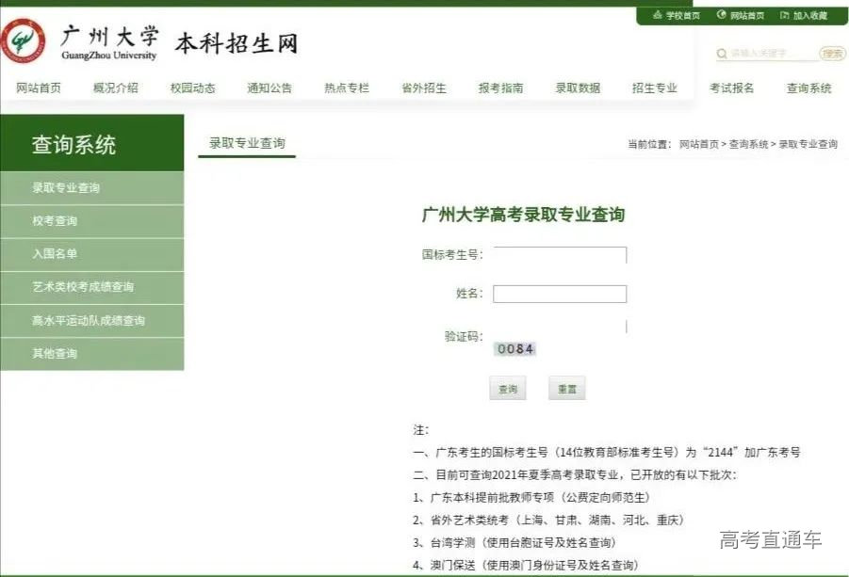Click the 网站首页 breadcrumb link

[697, 144]
